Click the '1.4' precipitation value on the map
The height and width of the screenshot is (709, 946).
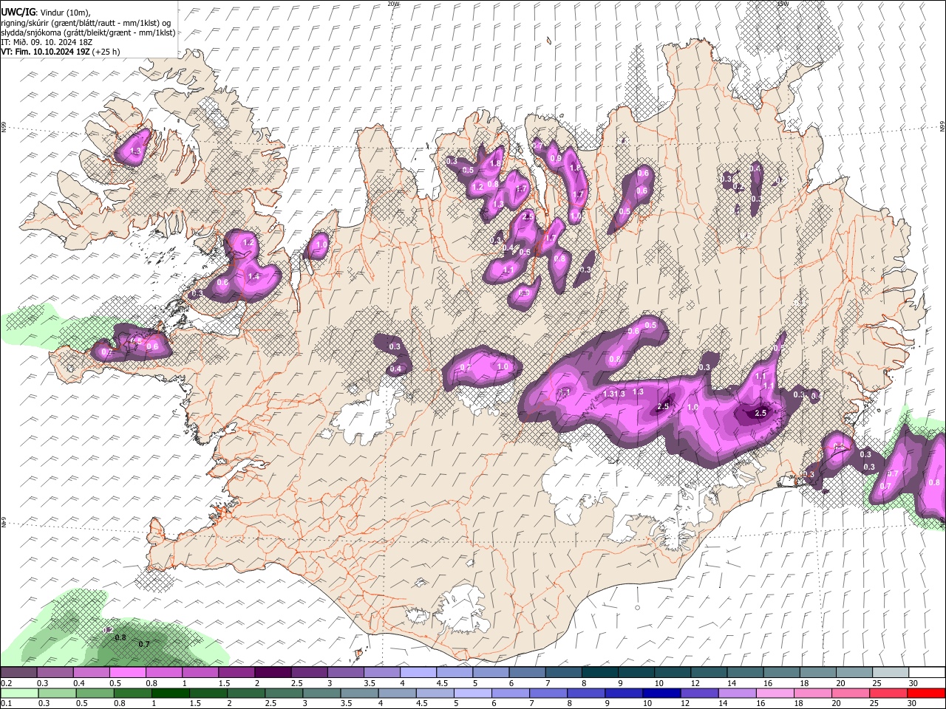tap(253, 276)
